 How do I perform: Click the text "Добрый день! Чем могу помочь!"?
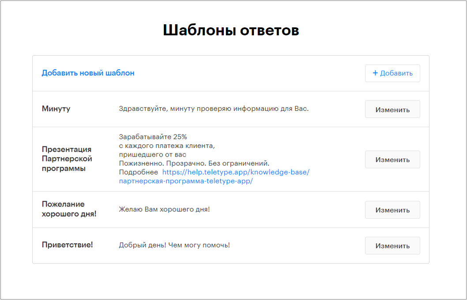[174, 245]
